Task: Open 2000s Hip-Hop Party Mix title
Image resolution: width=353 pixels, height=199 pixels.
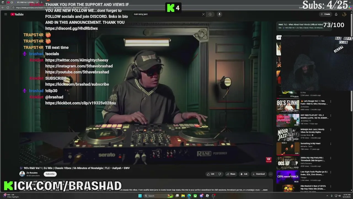Action: [313, 159]
